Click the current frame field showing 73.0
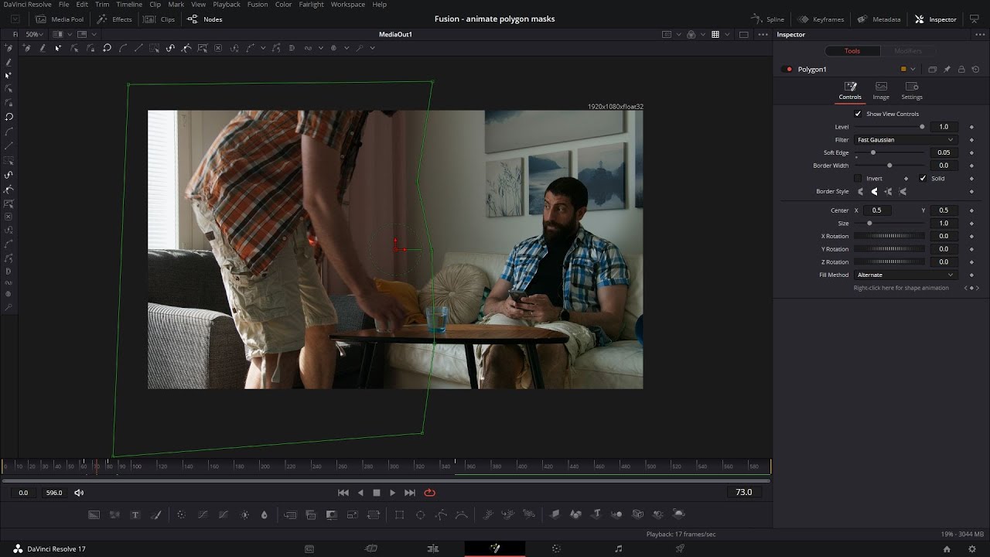This screenshot has width=990, height=557. 744,493
